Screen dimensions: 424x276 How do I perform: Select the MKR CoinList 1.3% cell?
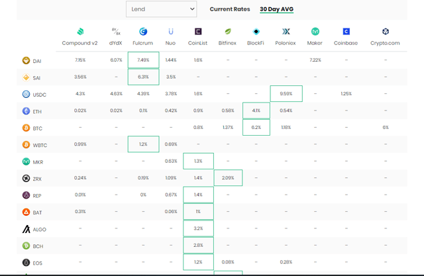coord(198,161)
